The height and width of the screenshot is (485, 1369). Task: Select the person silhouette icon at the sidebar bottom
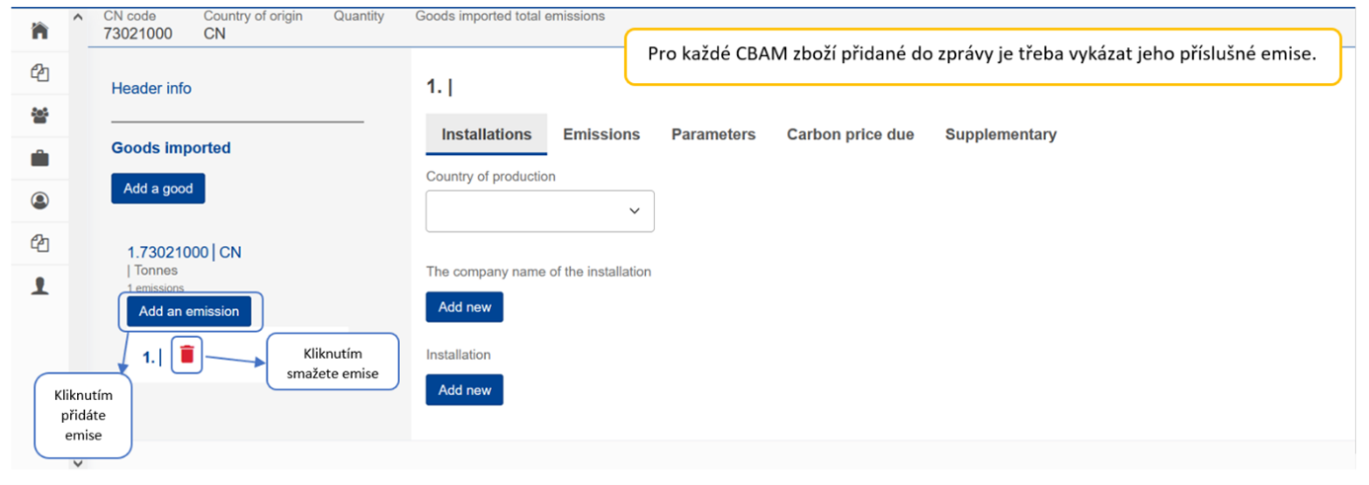(40, 285)
